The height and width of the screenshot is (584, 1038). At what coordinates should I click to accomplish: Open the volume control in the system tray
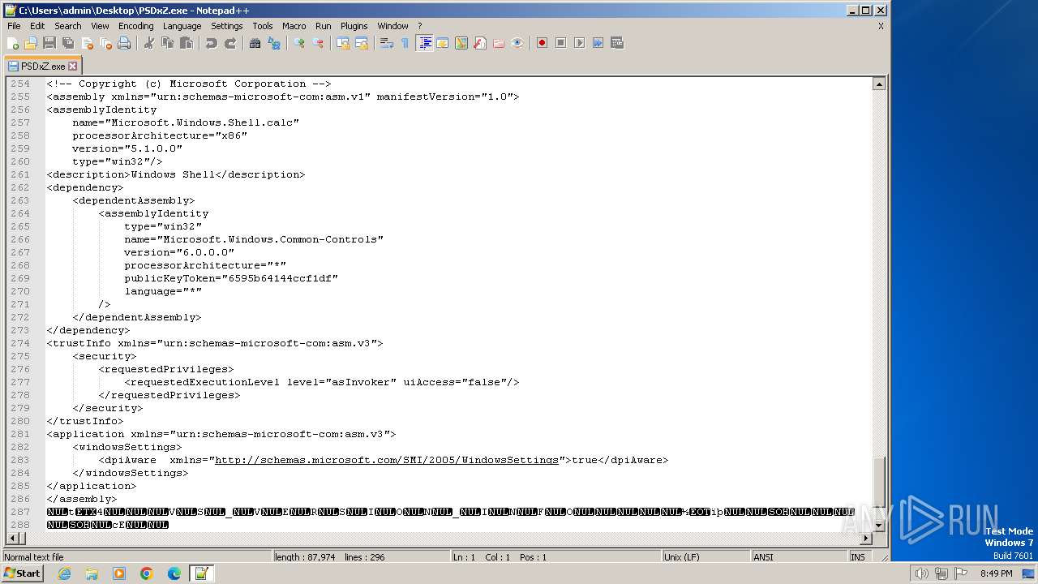click(921, 573)
